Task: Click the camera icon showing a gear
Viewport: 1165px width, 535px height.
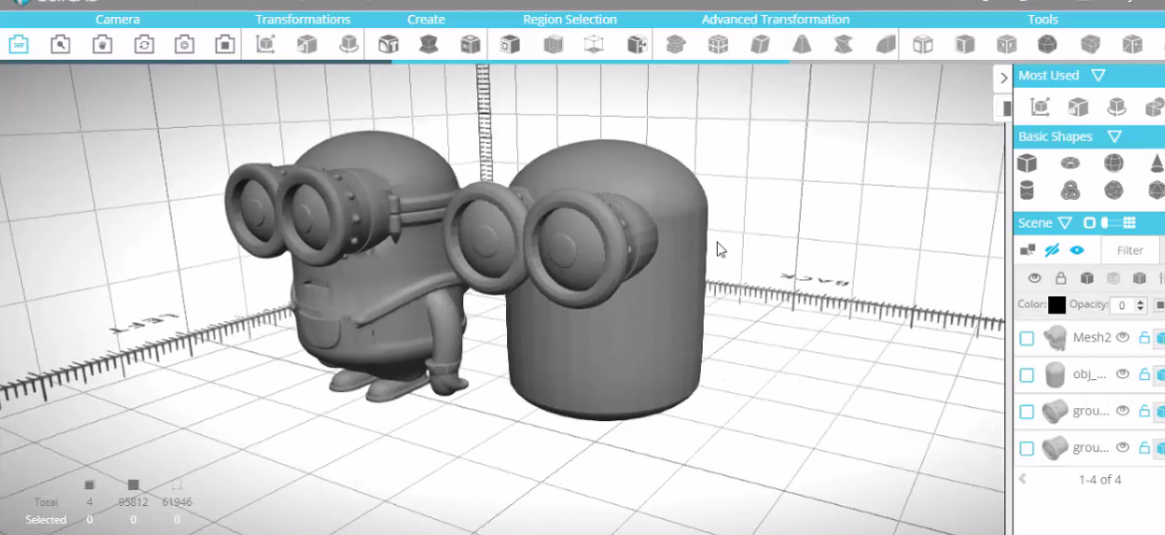Action: coord(185,45)
